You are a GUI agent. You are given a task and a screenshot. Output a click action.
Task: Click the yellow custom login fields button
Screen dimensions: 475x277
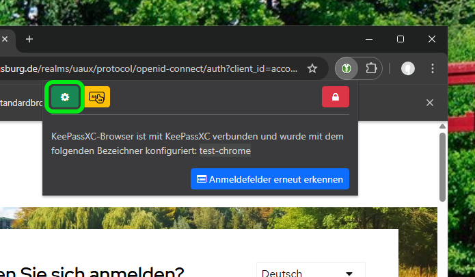click(x=99, y=97)
